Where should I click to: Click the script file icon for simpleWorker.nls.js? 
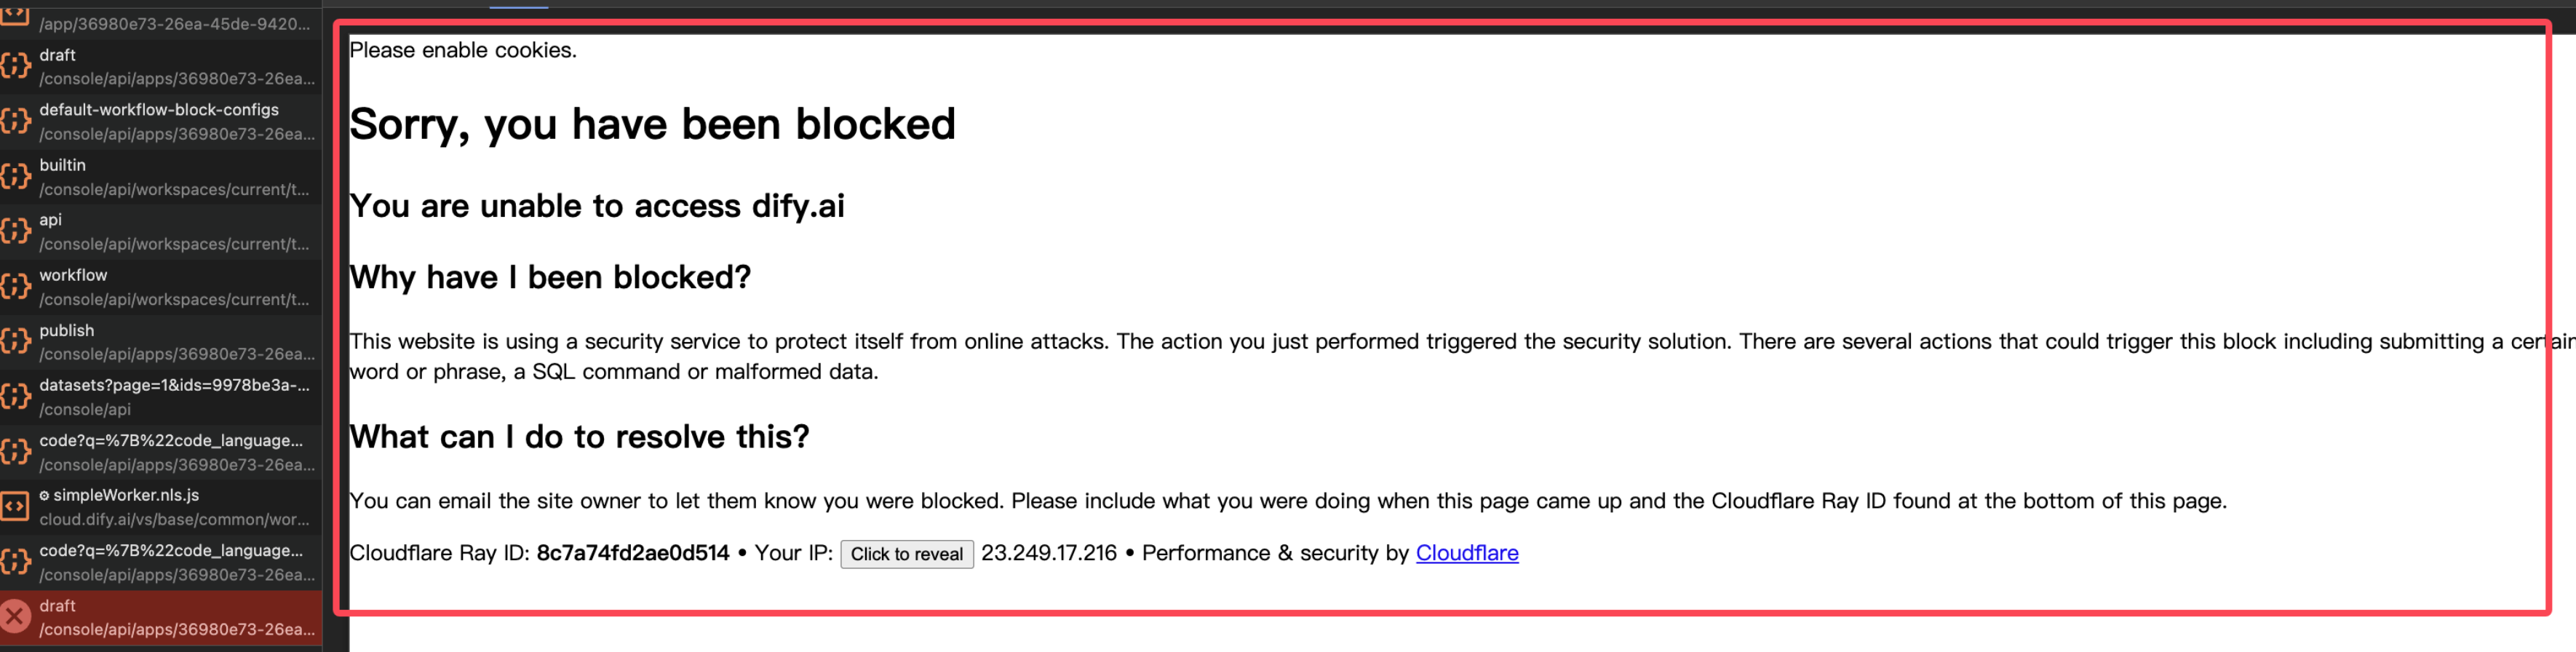16,507
